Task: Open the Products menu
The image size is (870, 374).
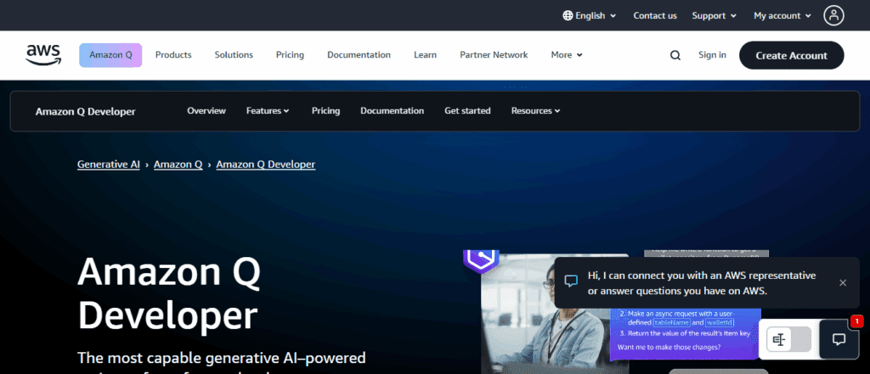Action: [x=173, y=55]
